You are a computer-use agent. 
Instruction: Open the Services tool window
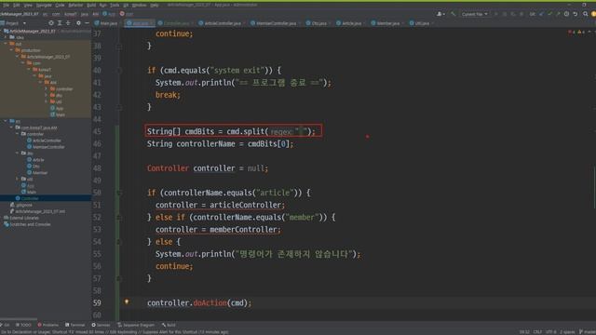point(102,325)
